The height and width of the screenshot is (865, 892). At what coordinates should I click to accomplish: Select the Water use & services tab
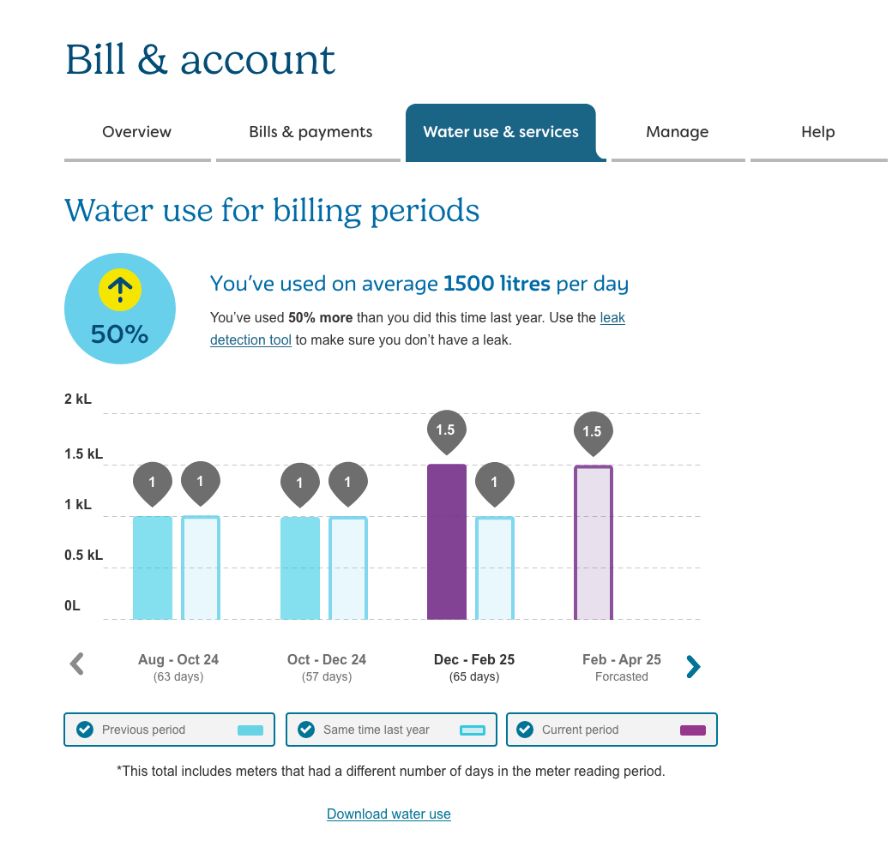(x=501, y=132)
